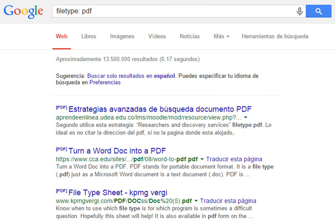Image resolution: width=335 pixels, height=224 pixels.
Task: Open Herramientas de búsqueda options
Action: click(x=275, y=36)
